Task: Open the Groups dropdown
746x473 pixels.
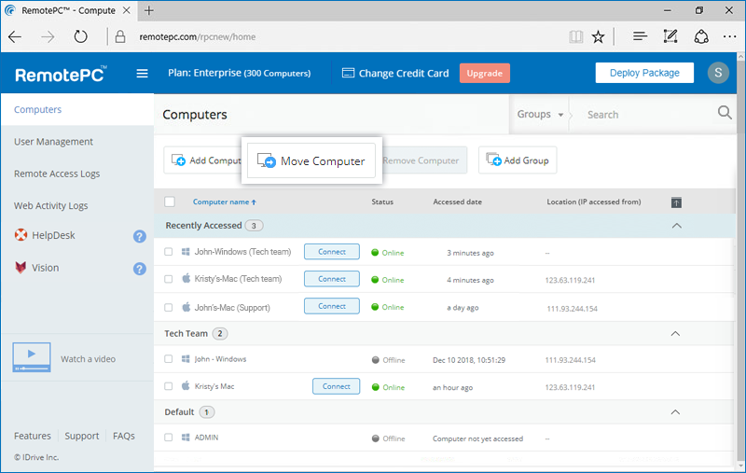Action: pyautogui.click(x=540, y=114)
